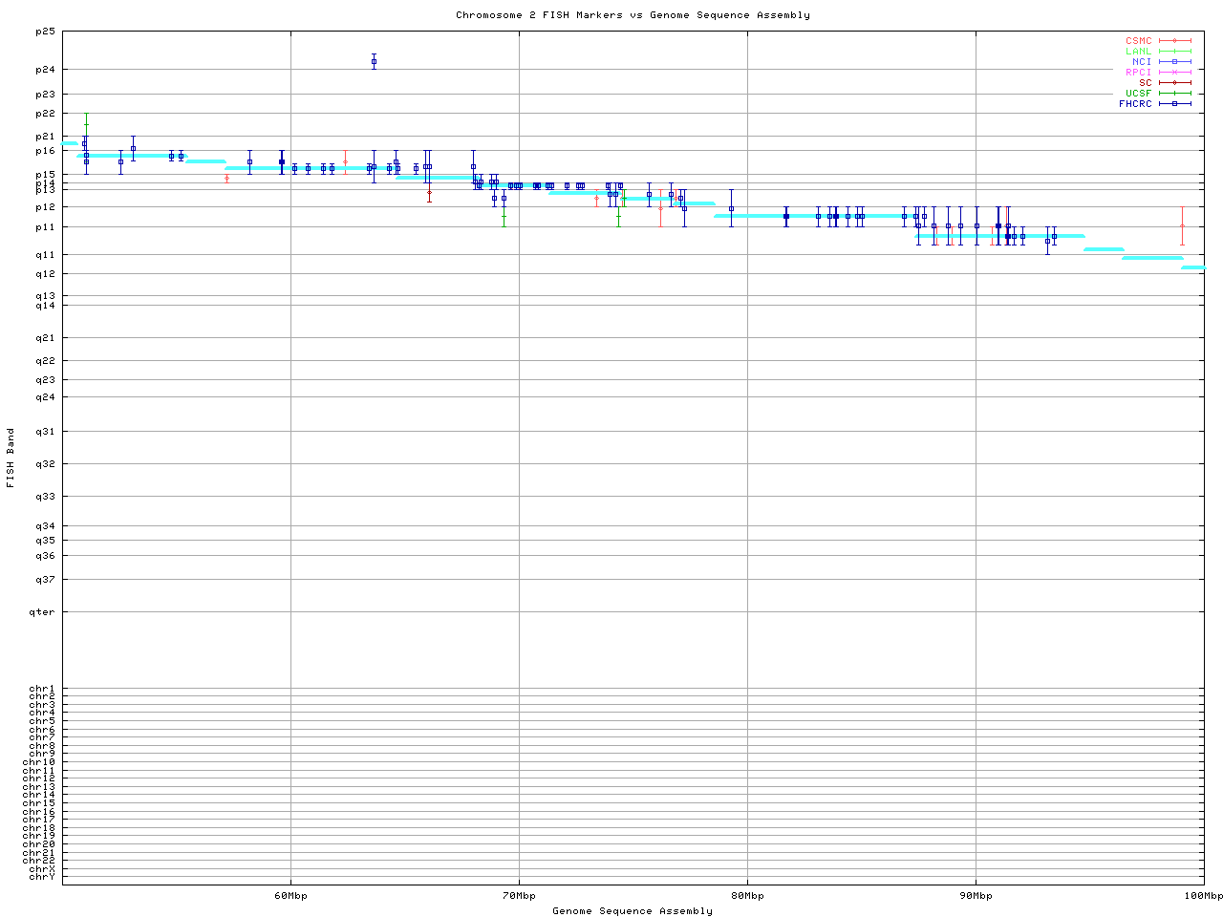
Task: Click the RPCI legend magenta marker
Action: [1174, 73]
